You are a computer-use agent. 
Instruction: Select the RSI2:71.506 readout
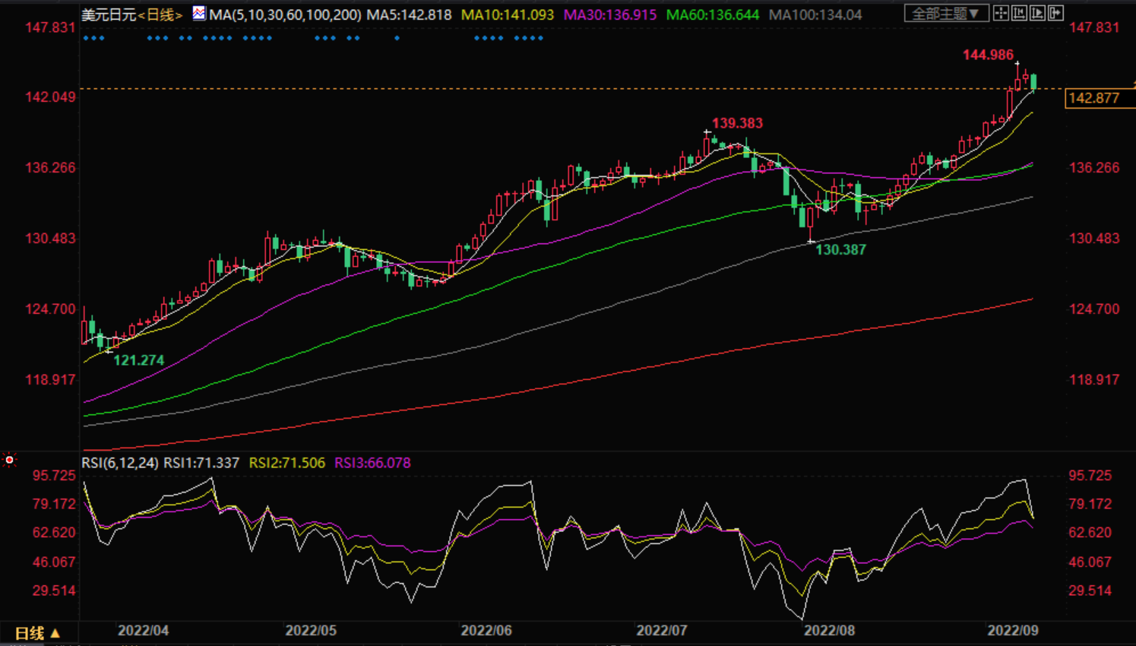287,463
